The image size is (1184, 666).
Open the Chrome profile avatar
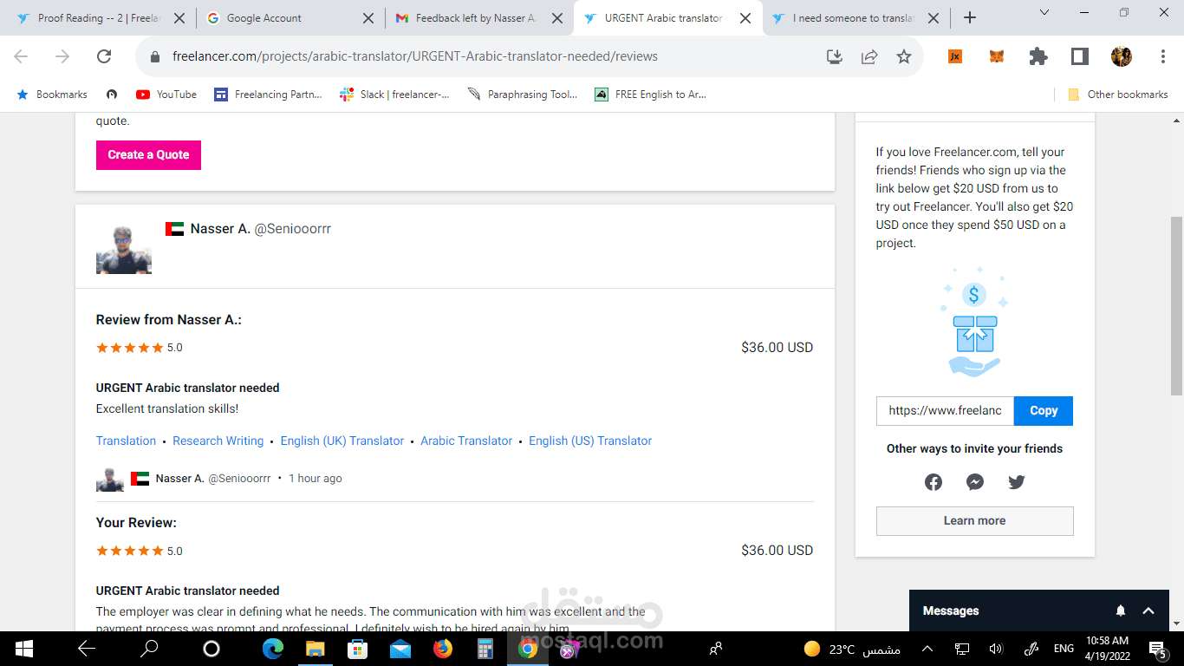point(1121,56)
